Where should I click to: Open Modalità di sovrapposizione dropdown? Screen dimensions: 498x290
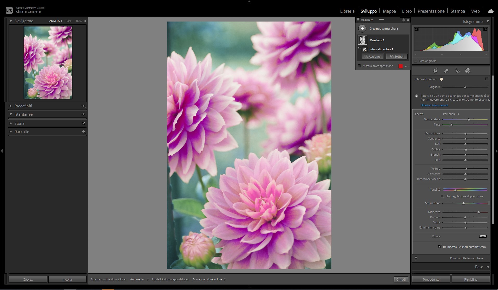coord(209,279)
